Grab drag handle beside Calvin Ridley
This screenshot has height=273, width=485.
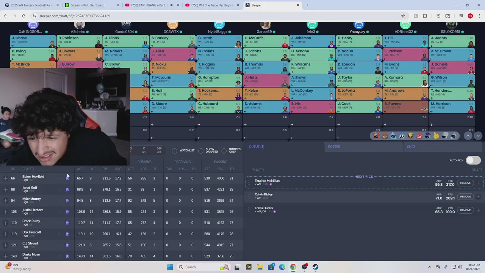pyautogui.click(x=249, y=196)
